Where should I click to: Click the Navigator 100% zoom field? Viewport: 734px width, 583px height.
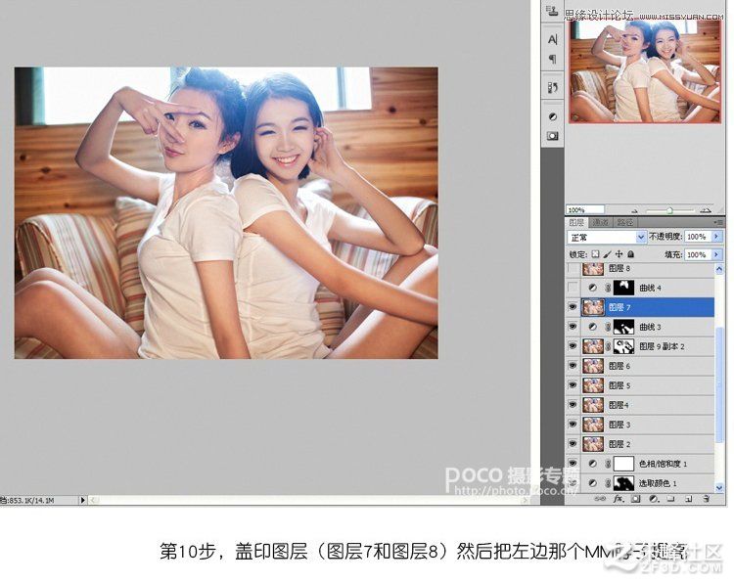[584, 210]
